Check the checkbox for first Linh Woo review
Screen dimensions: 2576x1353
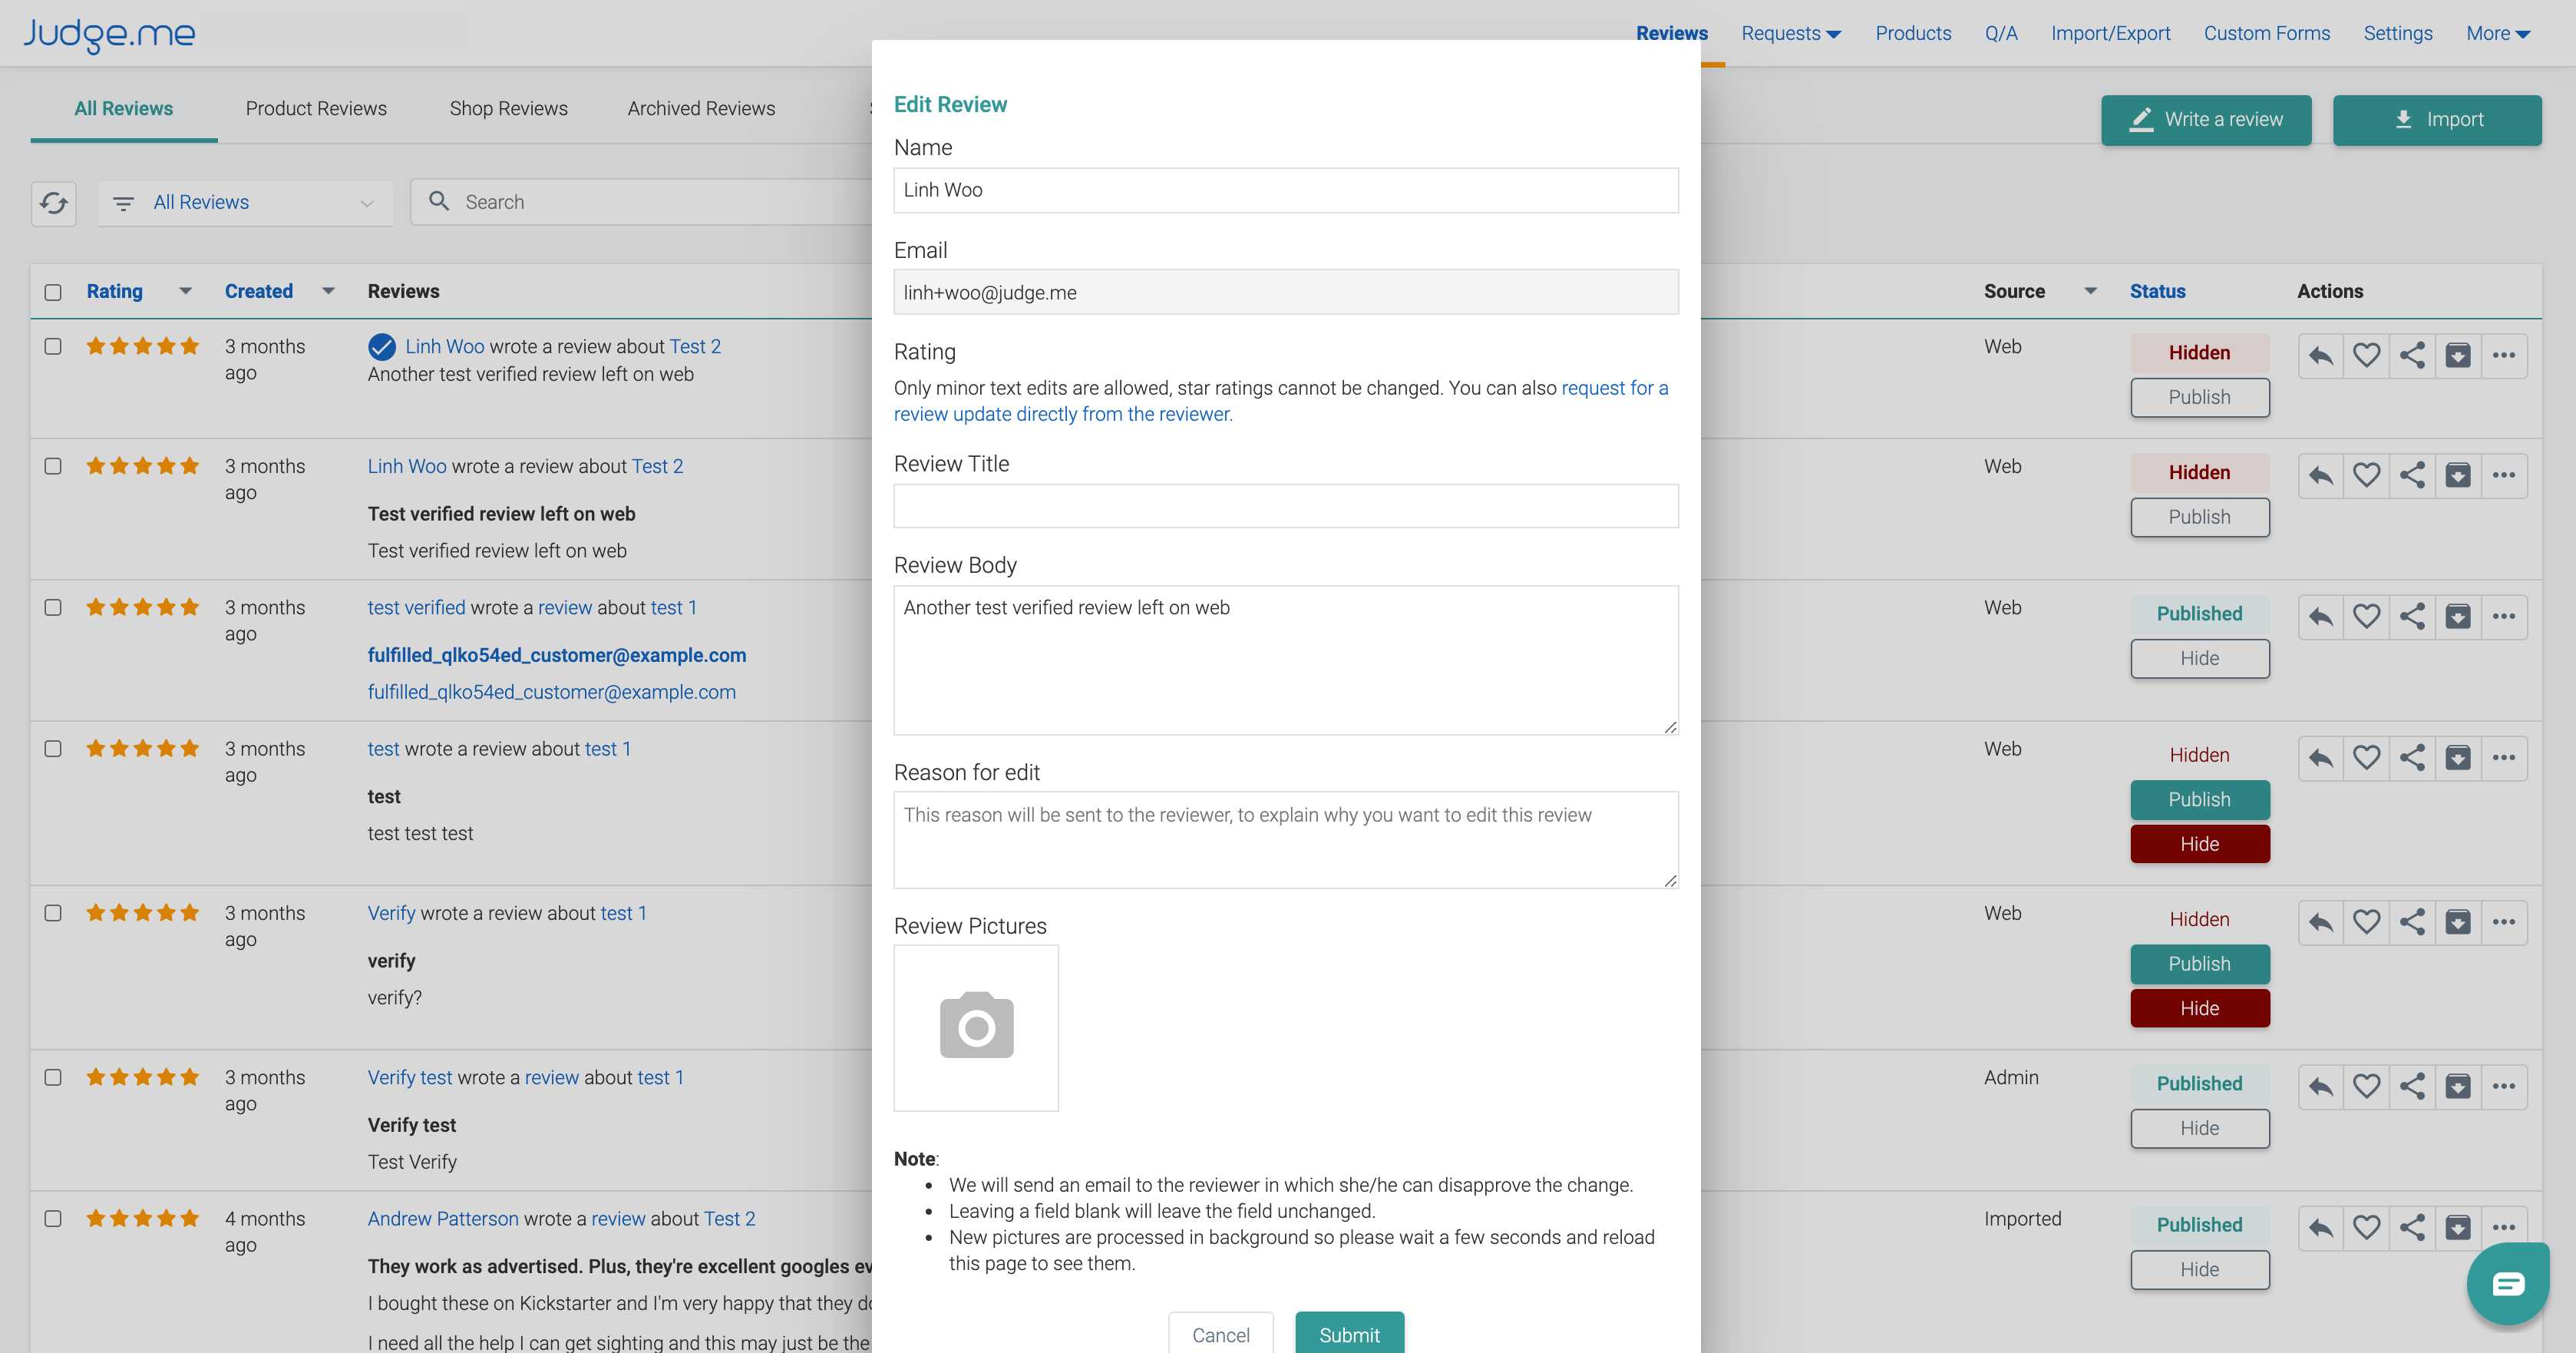click(x=53, y=346)
